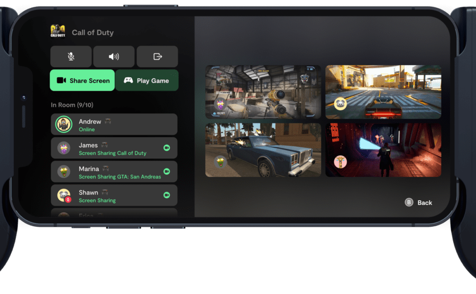Screen dimensions: 476x294
Task: Mute the microphone button
Action: (x=71, y=57)
